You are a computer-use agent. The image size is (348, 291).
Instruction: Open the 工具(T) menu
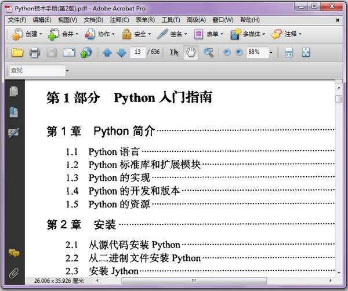pyautogui.click(x=171, y=20)
